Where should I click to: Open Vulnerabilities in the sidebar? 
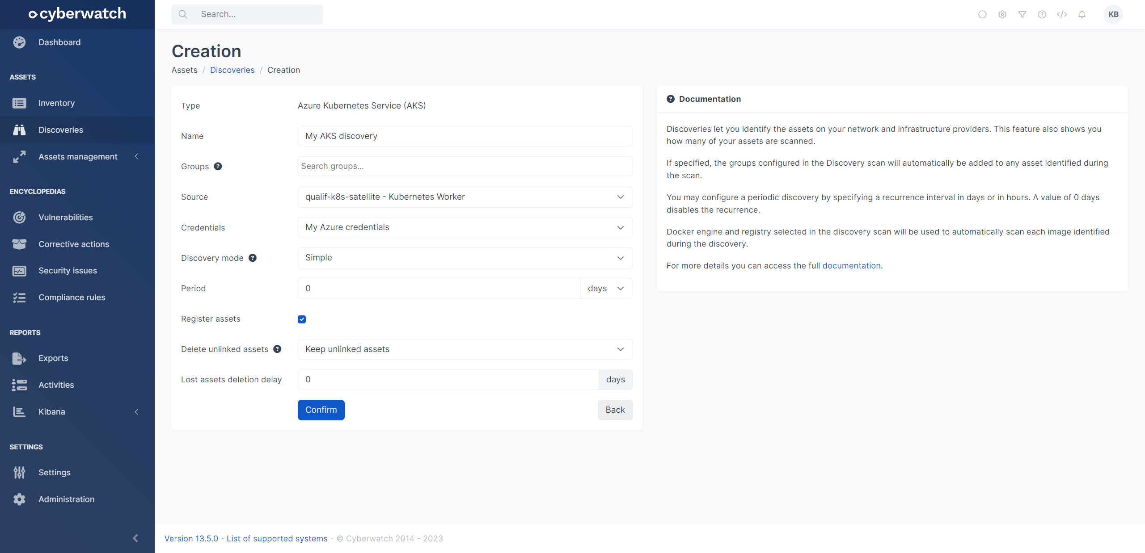(x=77, y=218)
